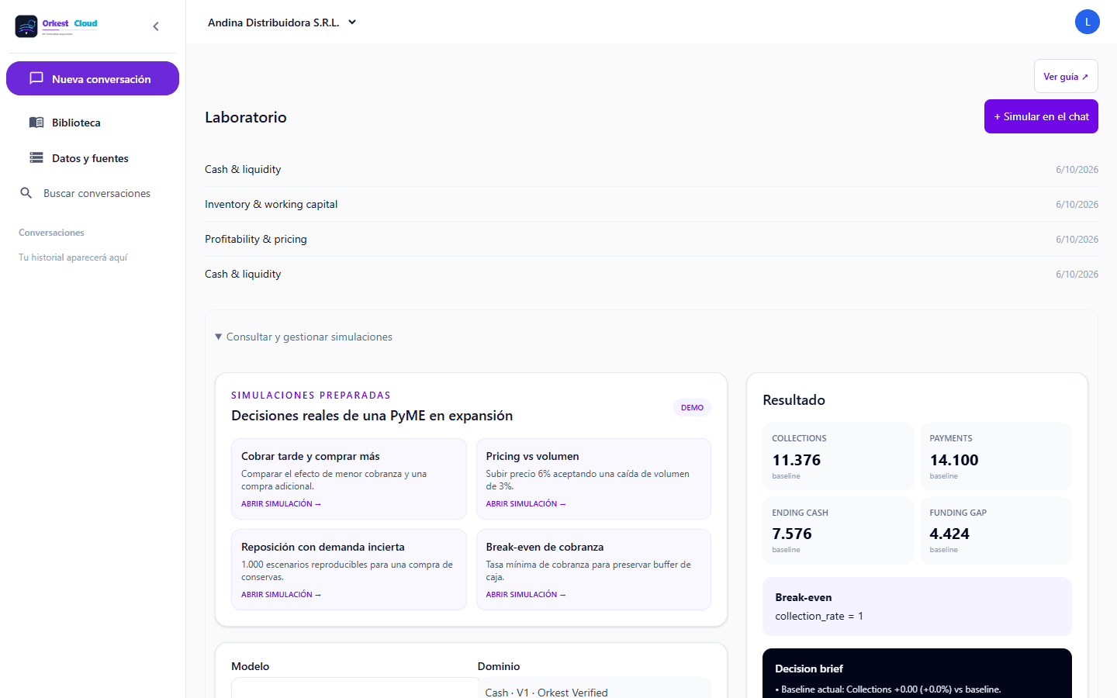Click the Orkest Cloud logo
This screenshot has width=1117, height=698.
coord(57,26)
